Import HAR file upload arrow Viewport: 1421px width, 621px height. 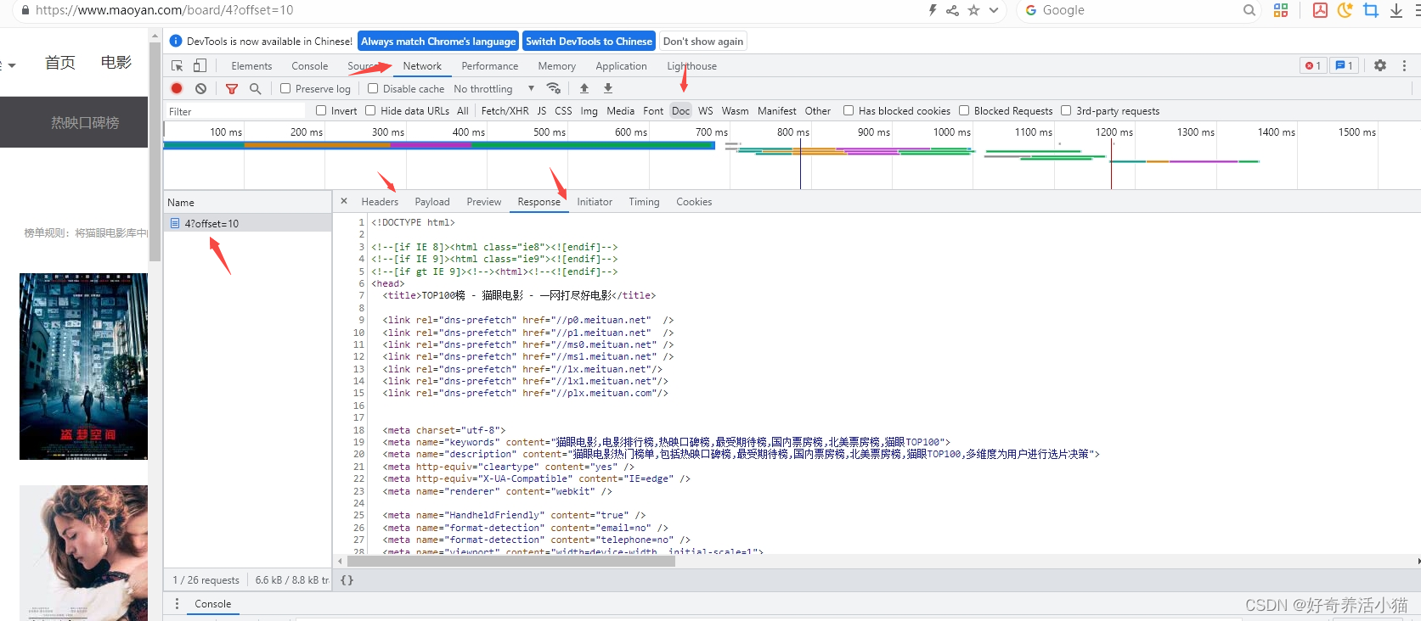(584, 88)
